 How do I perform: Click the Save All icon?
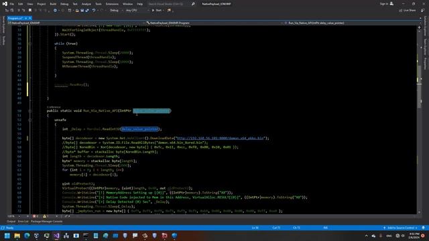tap(87, 11)
